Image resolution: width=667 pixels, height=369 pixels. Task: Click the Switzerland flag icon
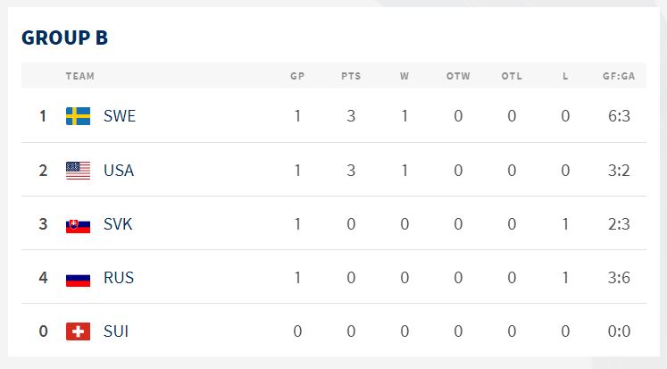[x=79, y=331]
